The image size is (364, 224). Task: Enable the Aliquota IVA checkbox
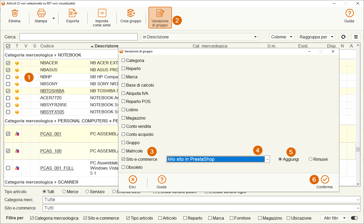[x=123, y=93]
